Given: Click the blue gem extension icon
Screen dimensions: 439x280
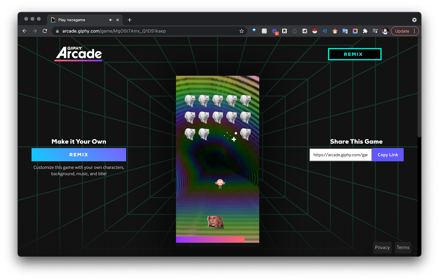Looking at the screenshot, I should coord(254,31).
